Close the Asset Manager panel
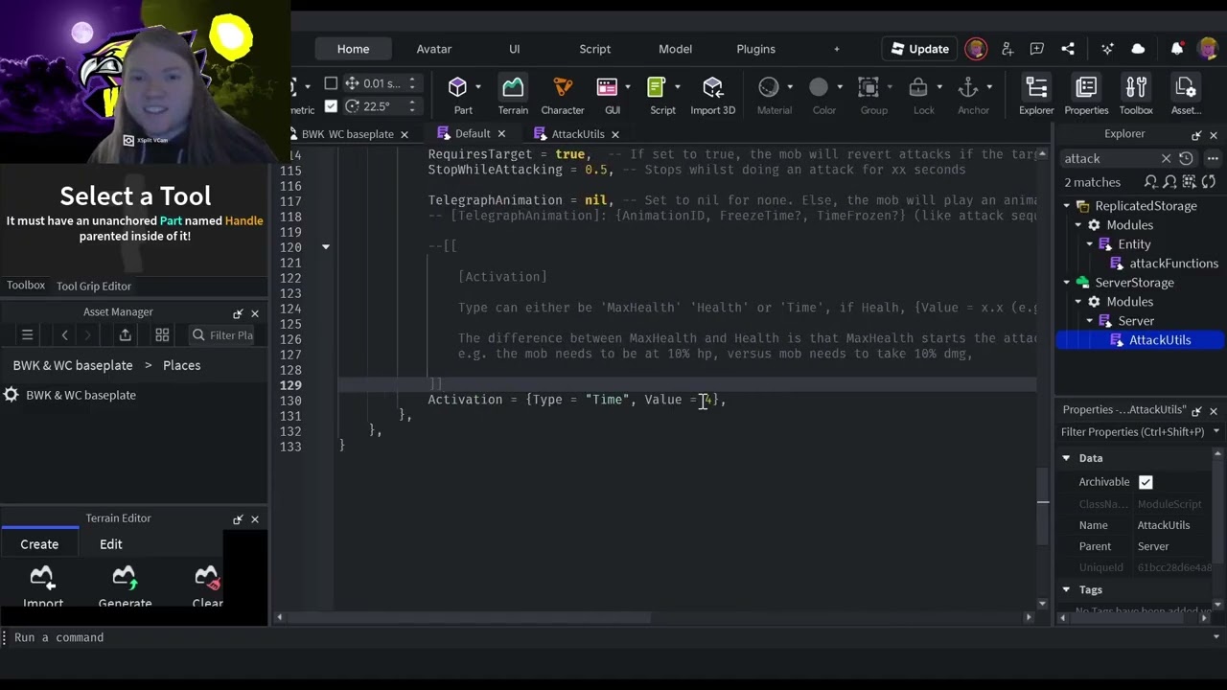 click(x=254, y=312)
